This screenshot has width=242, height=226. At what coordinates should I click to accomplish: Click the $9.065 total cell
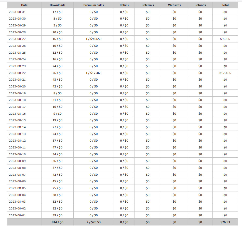225,39
